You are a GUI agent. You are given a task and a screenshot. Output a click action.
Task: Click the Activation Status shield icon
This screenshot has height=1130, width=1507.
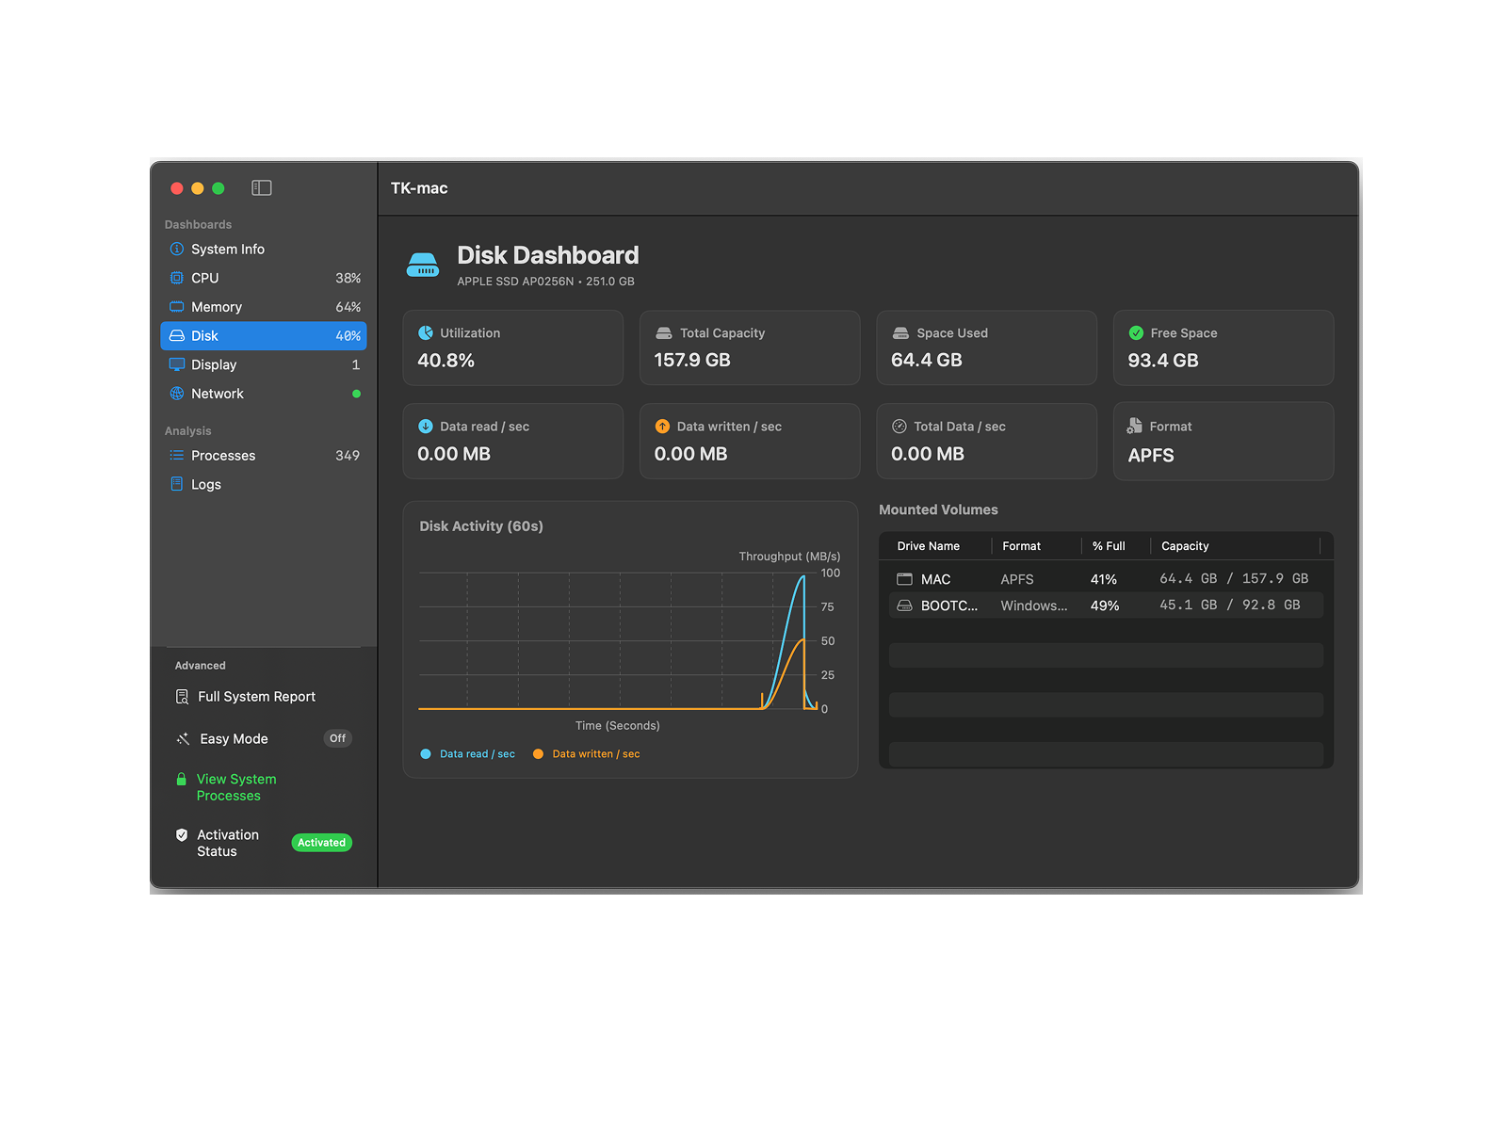point(182,835)
